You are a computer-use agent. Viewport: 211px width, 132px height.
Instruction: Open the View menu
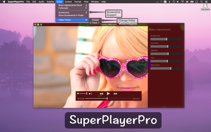(x=86, y=2)
